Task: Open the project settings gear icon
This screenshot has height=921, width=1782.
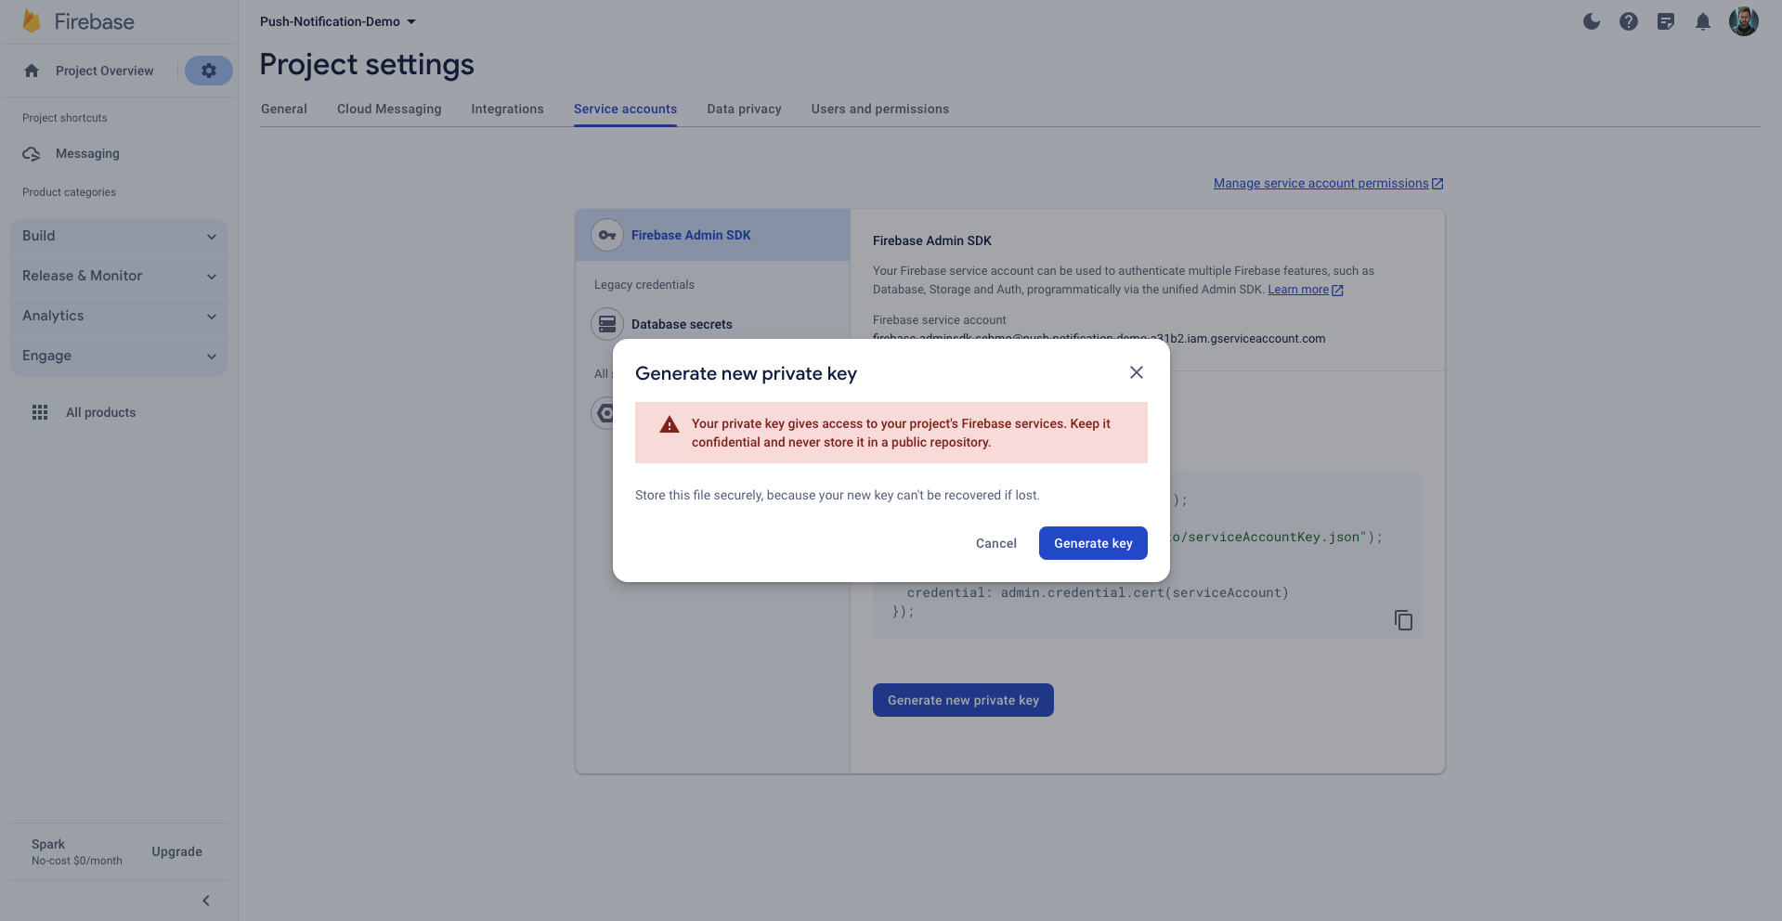Action: tap(209, 71)
